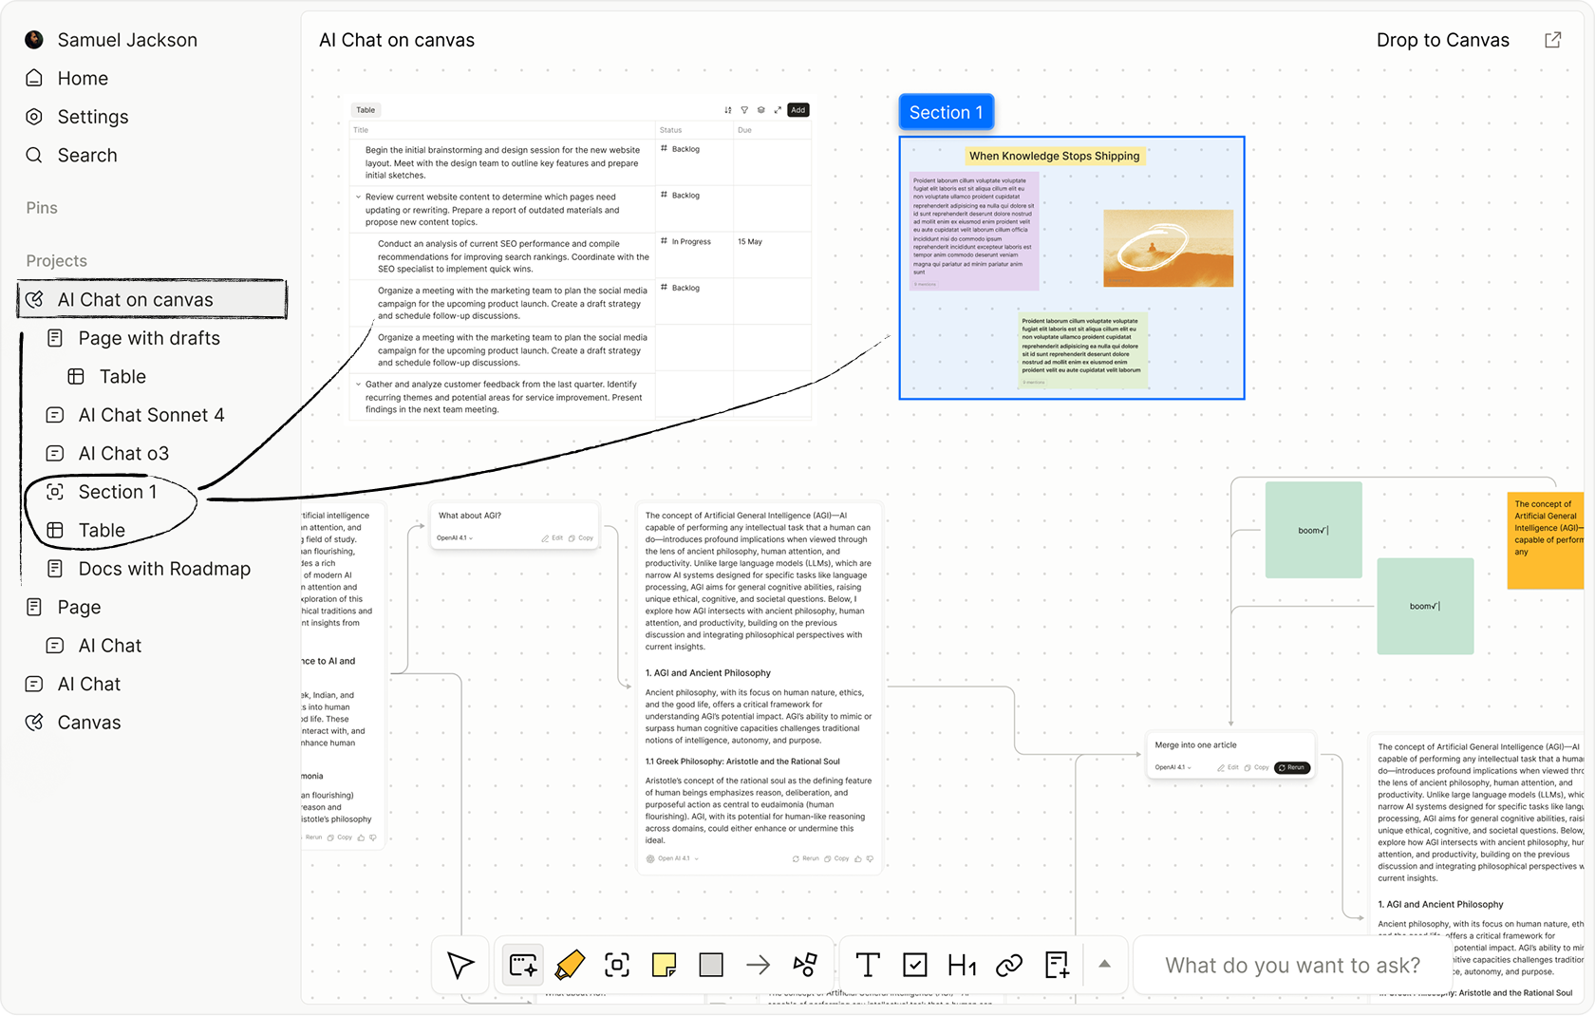Copy the 'What about AGI?' prompt
This screenshot has height=1016, width=1595.
581,538
